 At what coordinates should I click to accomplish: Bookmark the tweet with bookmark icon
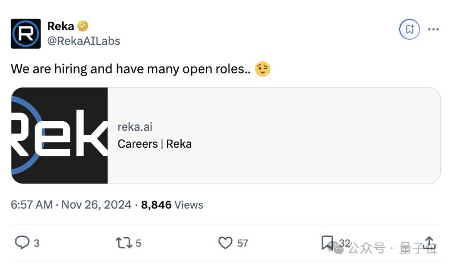pyautogui.click(x=327, y=243)
